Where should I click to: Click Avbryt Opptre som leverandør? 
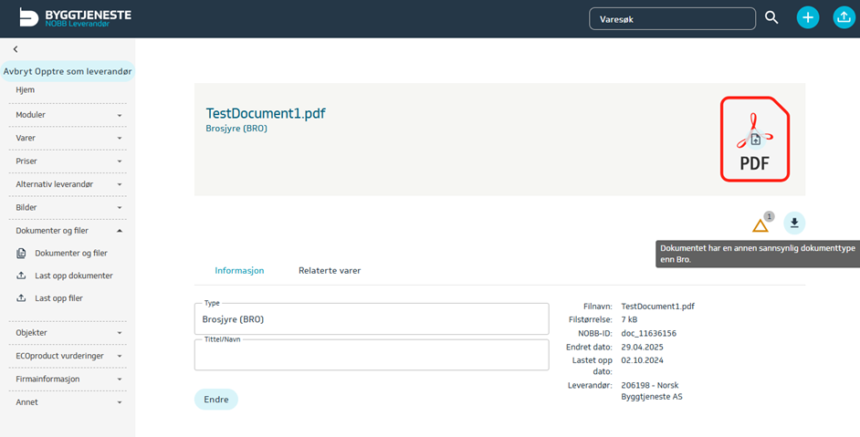coord(68,71)
